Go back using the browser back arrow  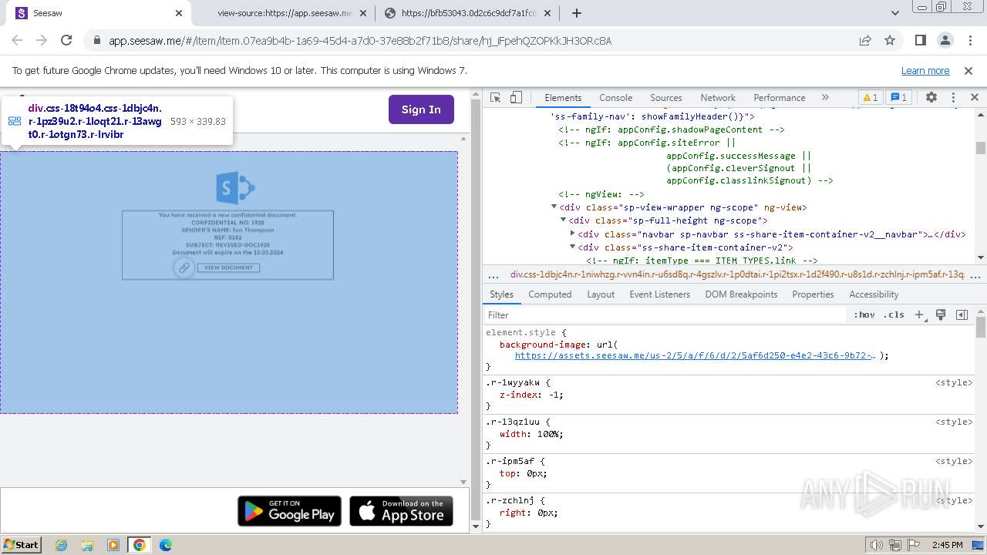pos(17,41)
